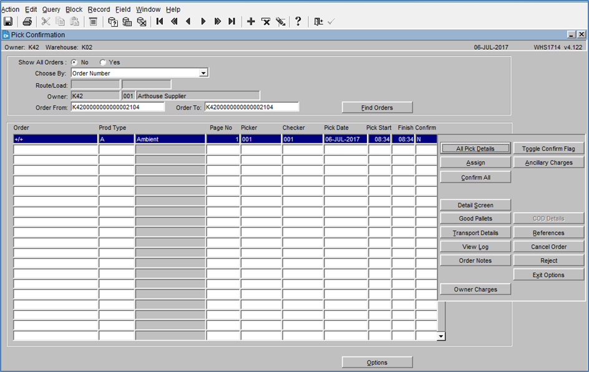Click the Exit Options button
The image size is (589, 372).
548,275
